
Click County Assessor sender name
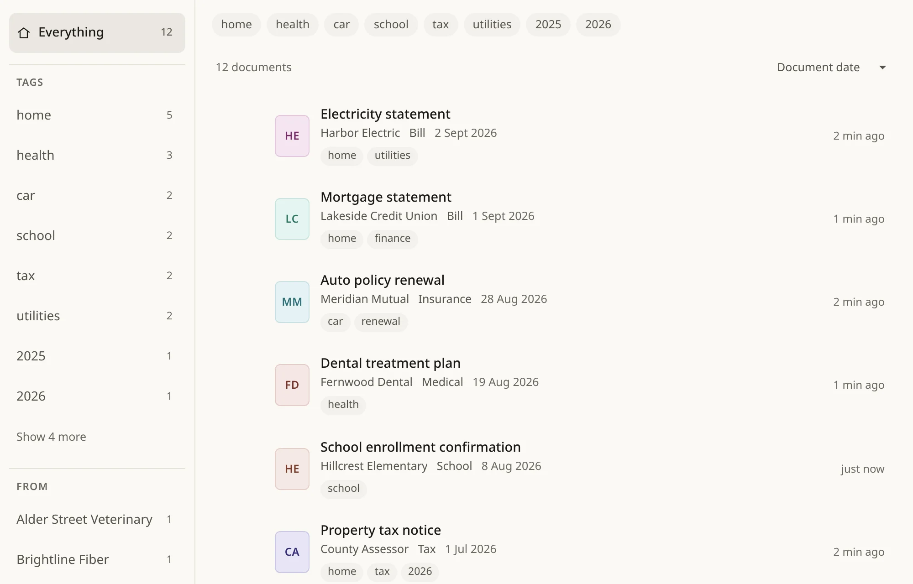point(364,549)
